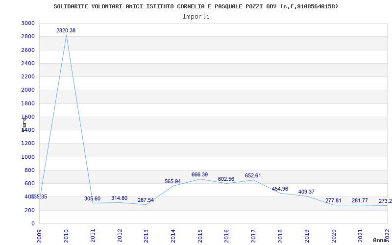Select year 2015 on the x-axis
This screenshot has height=245, width=392.
click(x=200, y=235)
